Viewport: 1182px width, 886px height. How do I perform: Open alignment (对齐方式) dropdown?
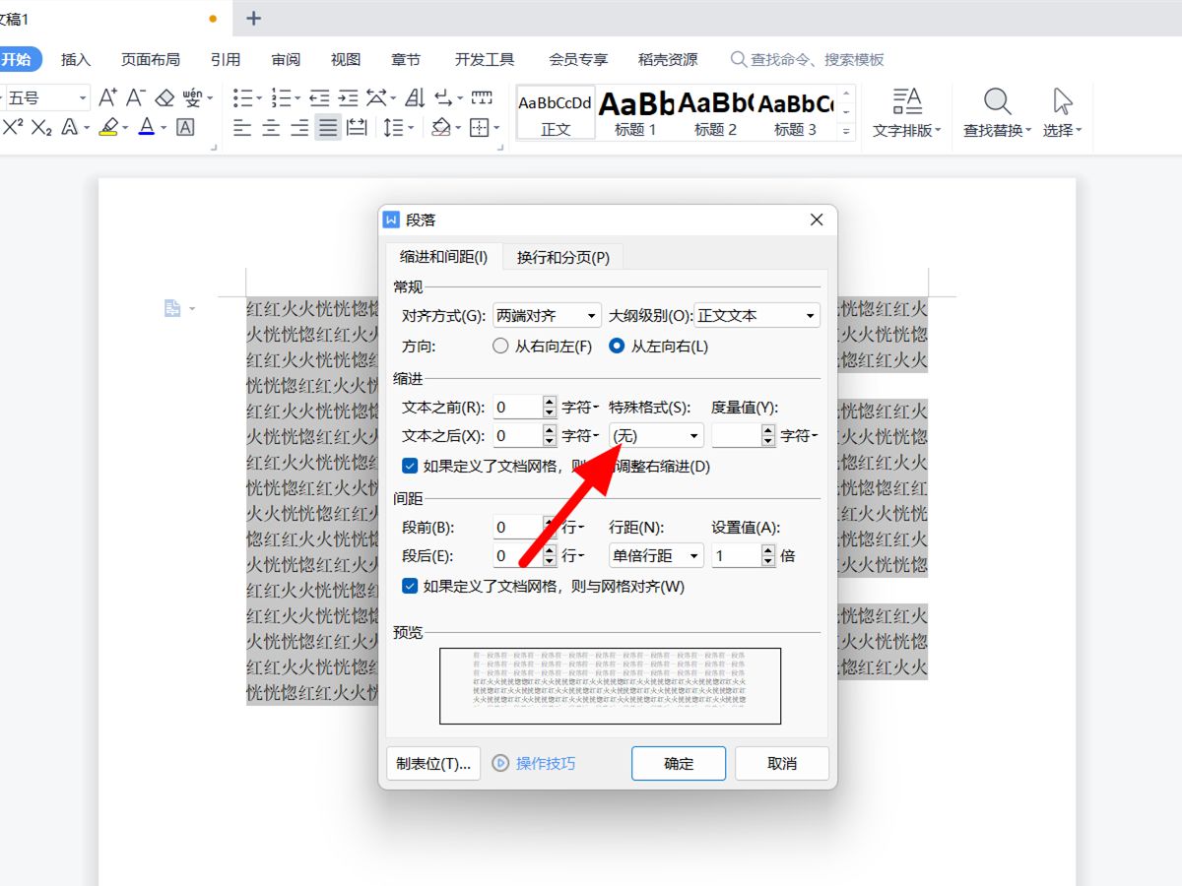(547, 316)
